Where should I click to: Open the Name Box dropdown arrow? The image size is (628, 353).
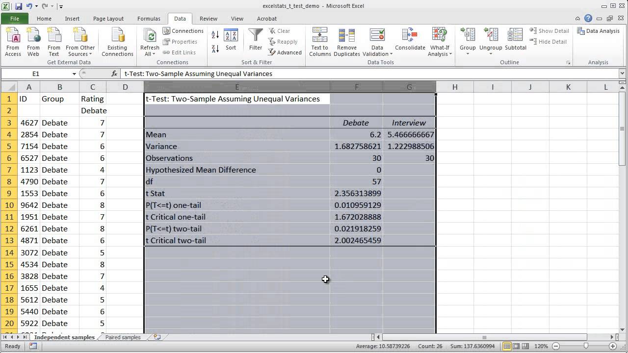(x=74, y=74)
